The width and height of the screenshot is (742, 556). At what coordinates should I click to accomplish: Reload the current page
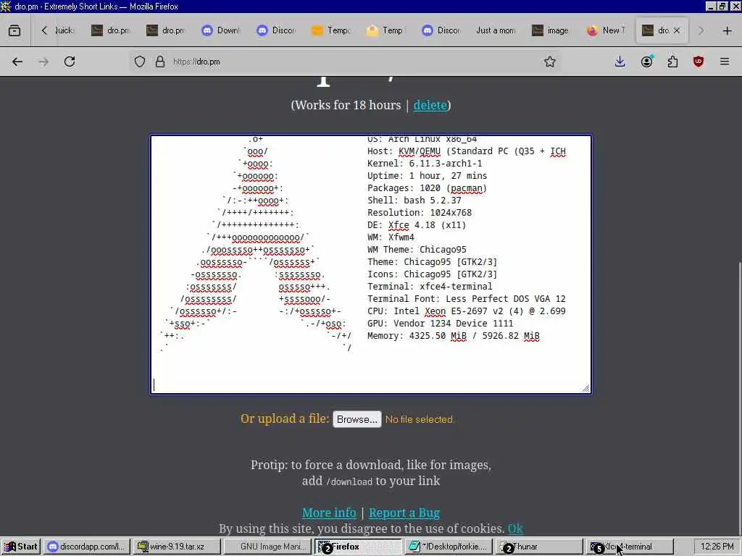coord(70,62)
